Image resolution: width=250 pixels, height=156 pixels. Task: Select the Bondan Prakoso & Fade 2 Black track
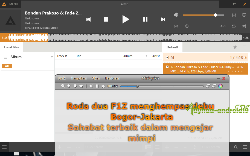(x=205, y=69)
